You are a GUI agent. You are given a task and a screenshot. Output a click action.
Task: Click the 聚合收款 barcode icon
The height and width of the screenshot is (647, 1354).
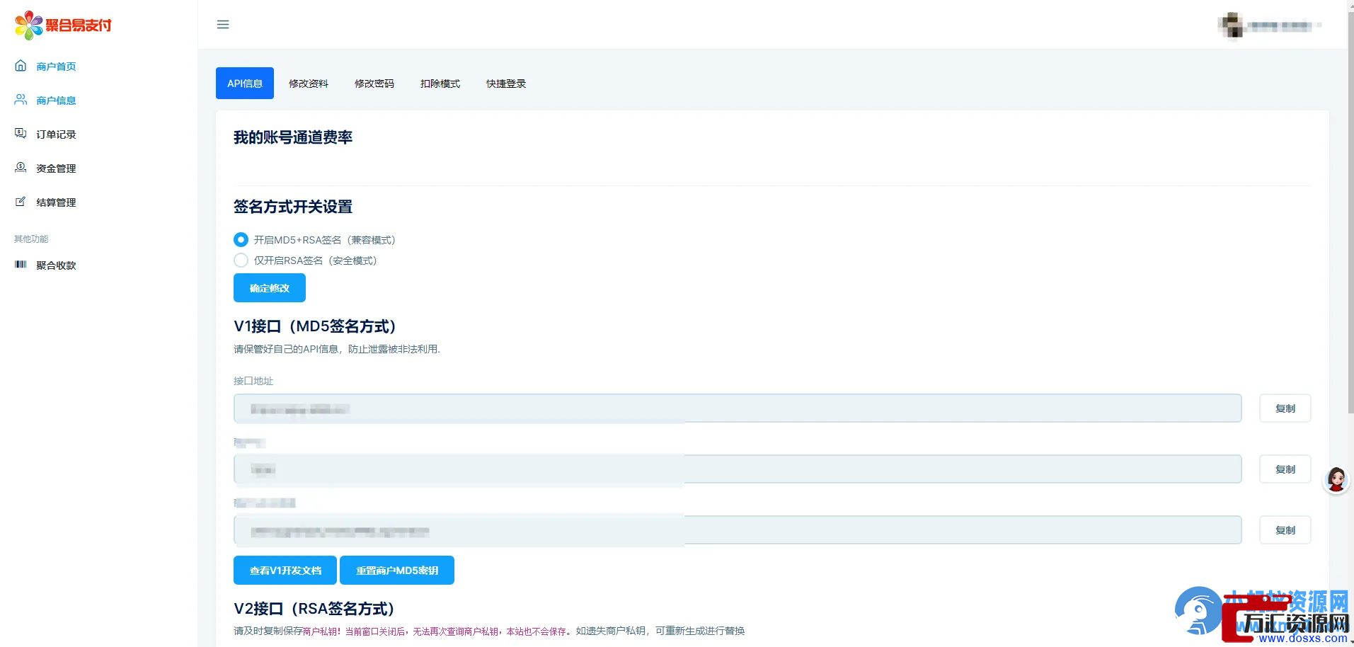click(x=21, y=265)
